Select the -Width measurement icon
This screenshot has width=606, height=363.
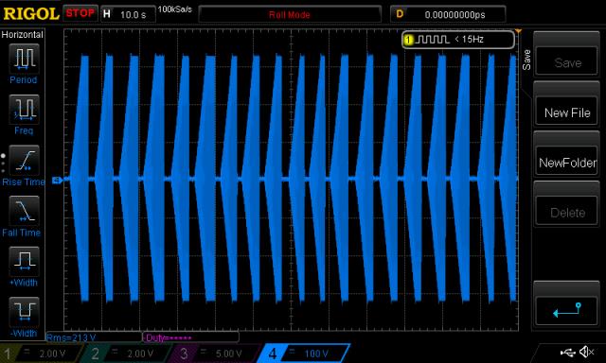click(x=24, y=312)
